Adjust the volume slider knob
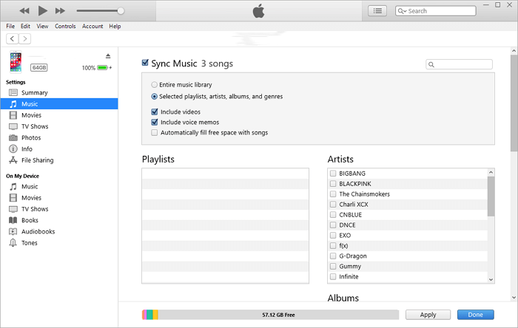518x328 pixels. [x=121, y=11]
